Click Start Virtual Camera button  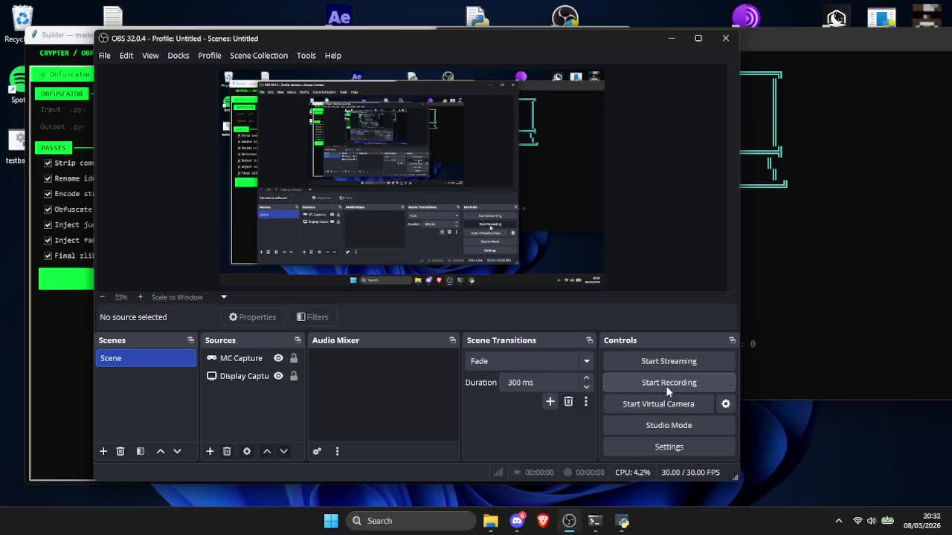click(658, 404)
